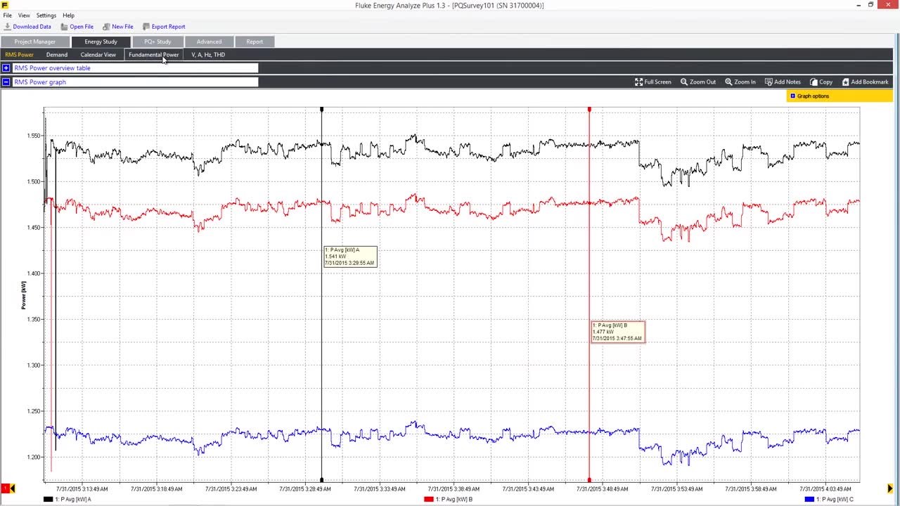
Task: Expand the RMS Power overview table
Action: click(x=6, y=68)
